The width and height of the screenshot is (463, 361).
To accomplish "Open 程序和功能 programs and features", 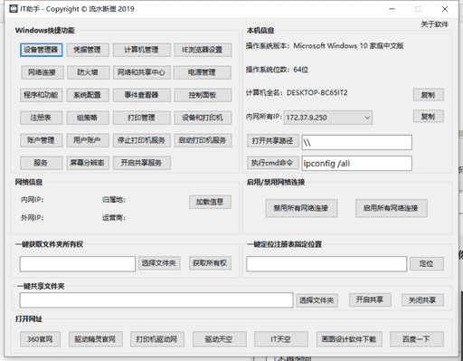I will [42, 95].
